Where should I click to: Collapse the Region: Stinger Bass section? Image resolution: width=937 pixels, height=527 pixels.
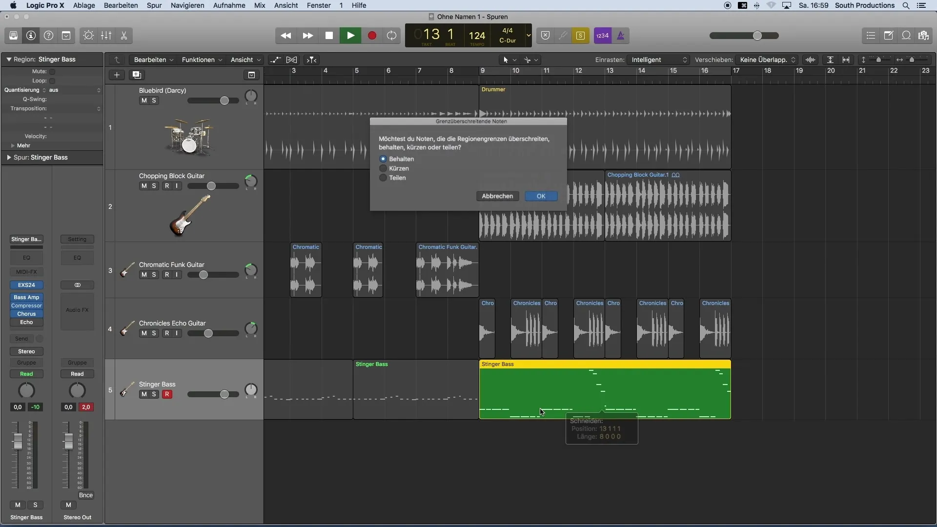pyautogui.click(x=9, y=60)
